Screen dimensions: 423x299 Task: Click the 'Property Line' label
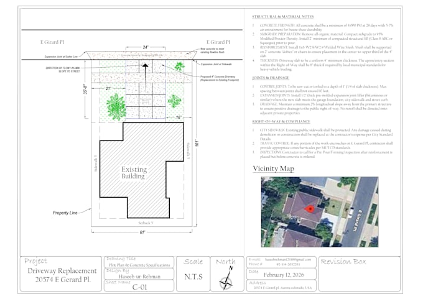pyautogui.click(x=65, y=213)
